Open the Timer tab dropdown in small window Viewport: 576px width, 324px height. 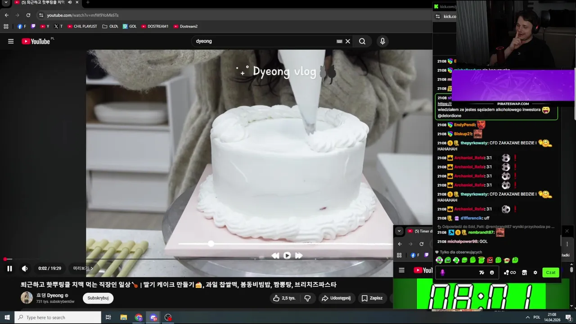tap(399, 231)
